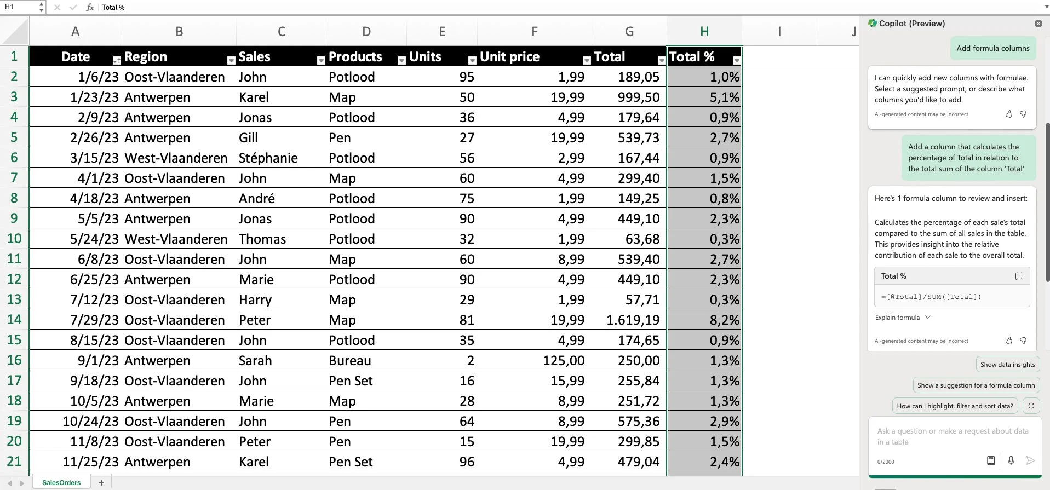Select 'Show a suggestion for a formula column'
1050x490 pixels.
(x=976, y=385)
